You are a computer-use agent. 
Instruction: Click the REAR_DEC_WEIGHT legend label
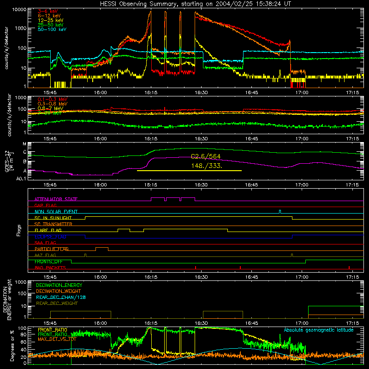57,304
